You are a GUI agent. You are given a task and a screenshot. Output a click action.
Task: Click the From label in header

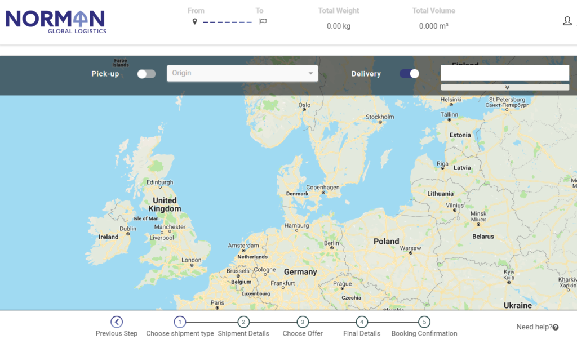point(196,11)
